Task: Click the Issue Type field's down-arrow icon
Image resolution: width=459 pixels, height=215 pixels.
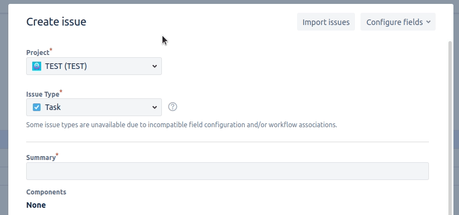Action: tap(155, 107)
